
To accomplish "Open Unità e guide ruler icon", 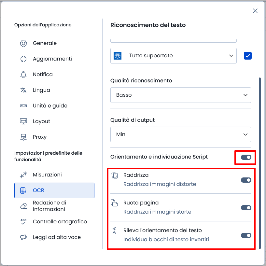I will tap(23, 106).
